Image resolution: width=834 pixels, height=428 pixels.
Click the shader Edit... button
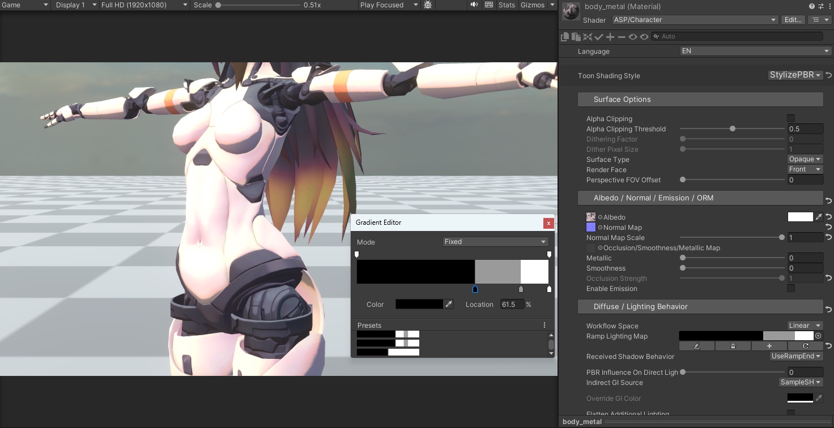pos(792,20)
